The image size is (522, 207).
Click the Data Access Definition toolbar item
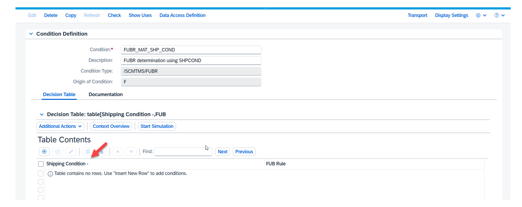tap(182, 15)
